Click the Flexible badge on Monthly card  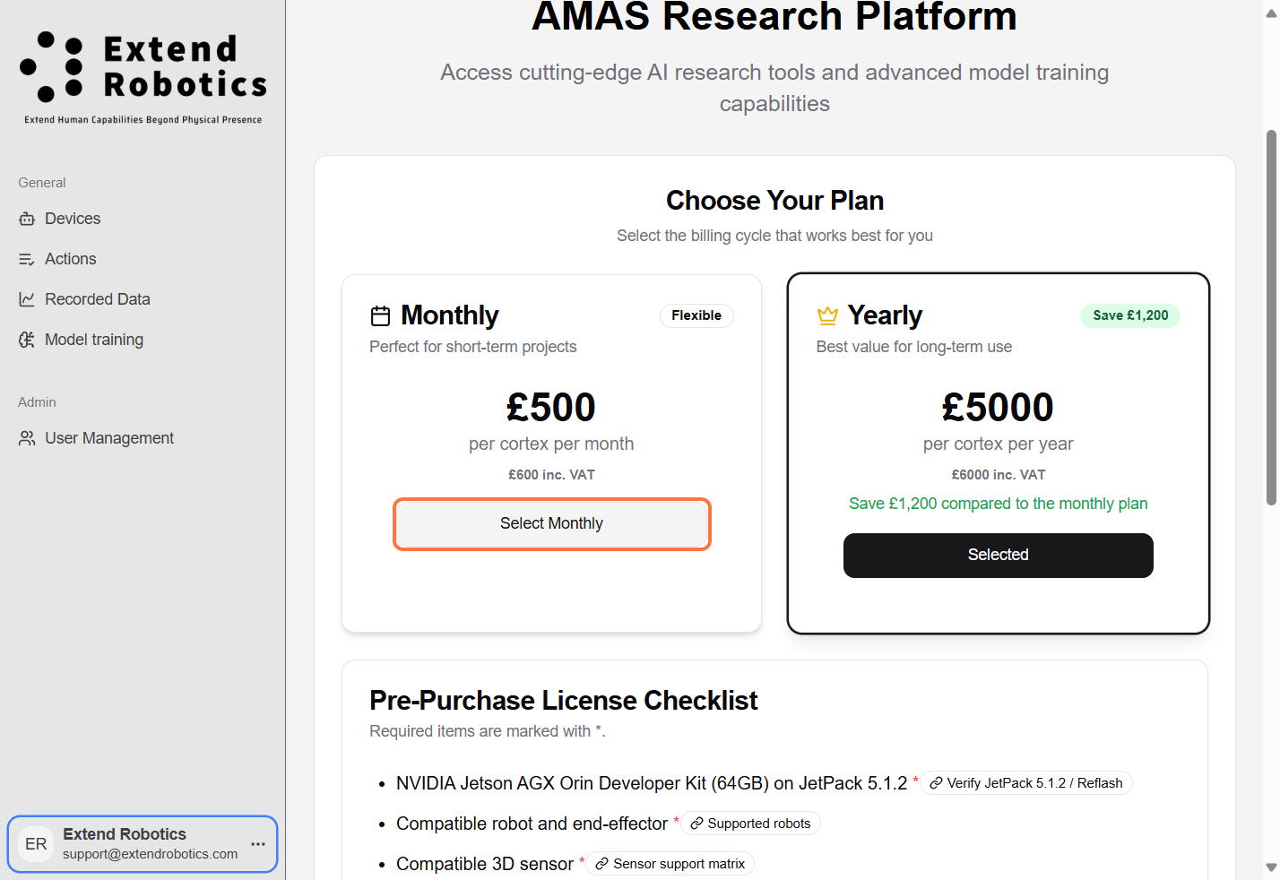pyautogui.click(x=696, y=315)
